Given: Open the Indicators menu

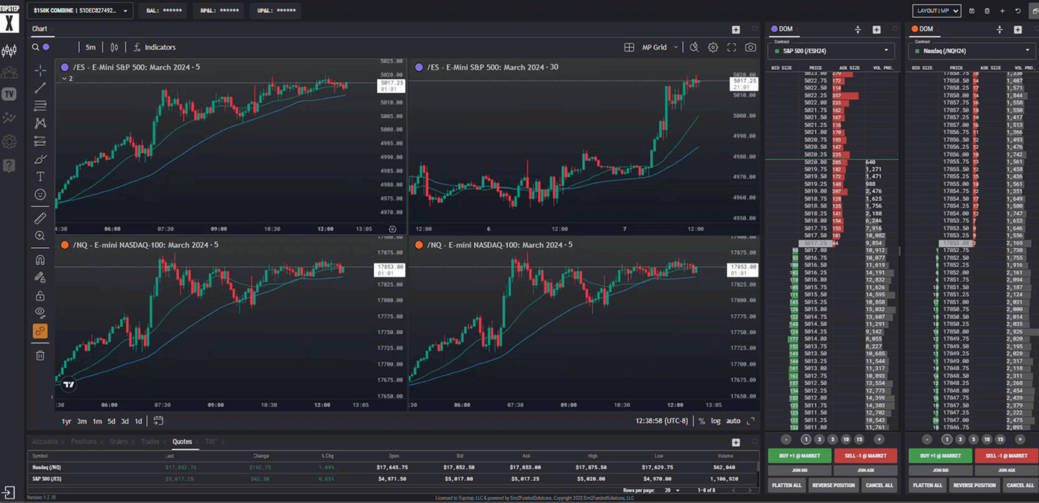Looking at the screenshot, I should tap(154, 47).
